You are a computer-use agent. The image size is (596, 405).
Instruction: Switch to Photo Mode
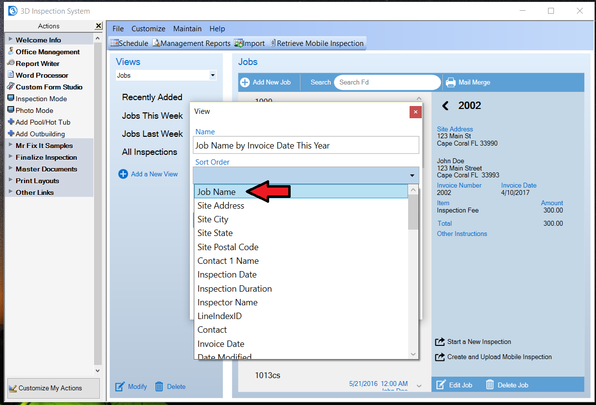[34, 110]
